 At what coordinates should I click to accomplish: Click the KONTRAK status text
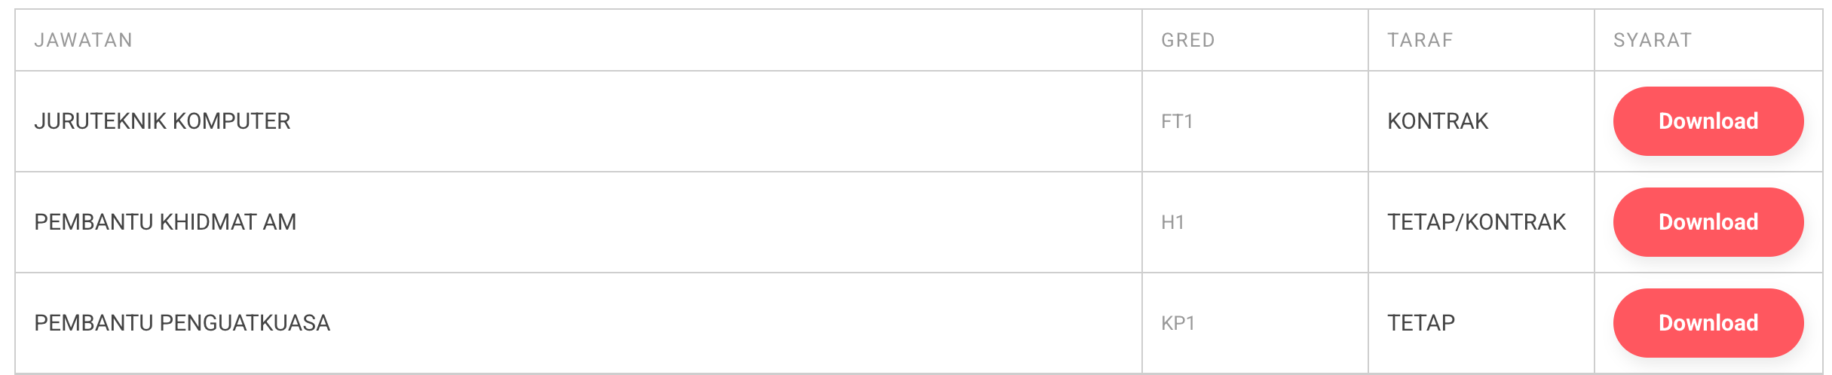[1438, 121]
